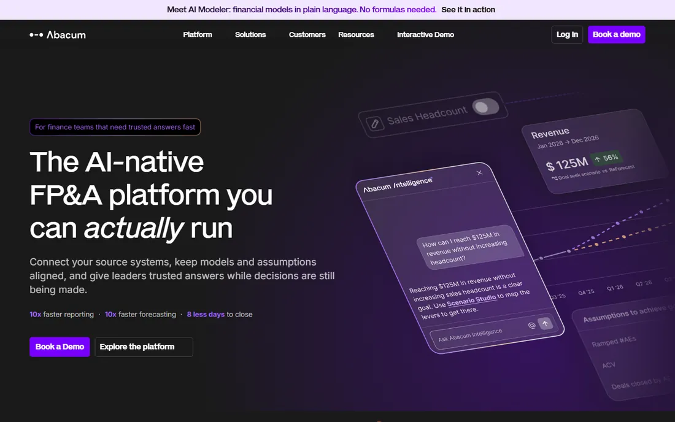The width and height of the screenshot is (675, 422).
Task: Click the @ mention icon in chat input
Action: pyautogui.click(x=531, y=325)
